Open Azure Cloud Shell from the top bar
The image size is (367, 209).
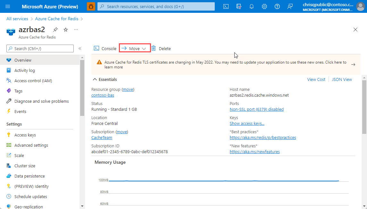tap(226, 6)
